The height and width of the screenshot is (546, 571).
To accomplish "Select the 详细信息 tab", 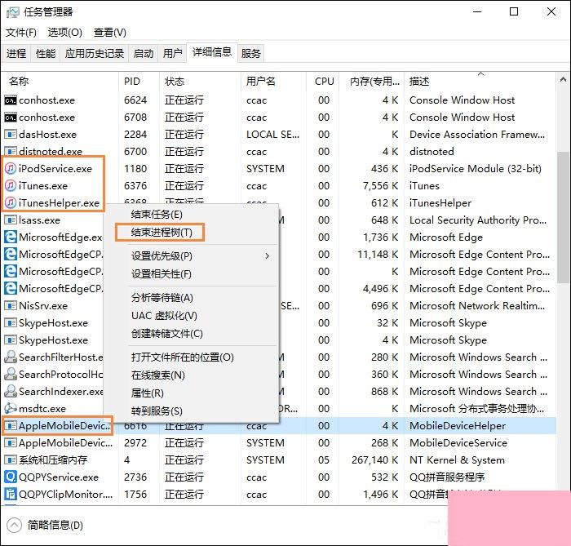I will [212, 52].
